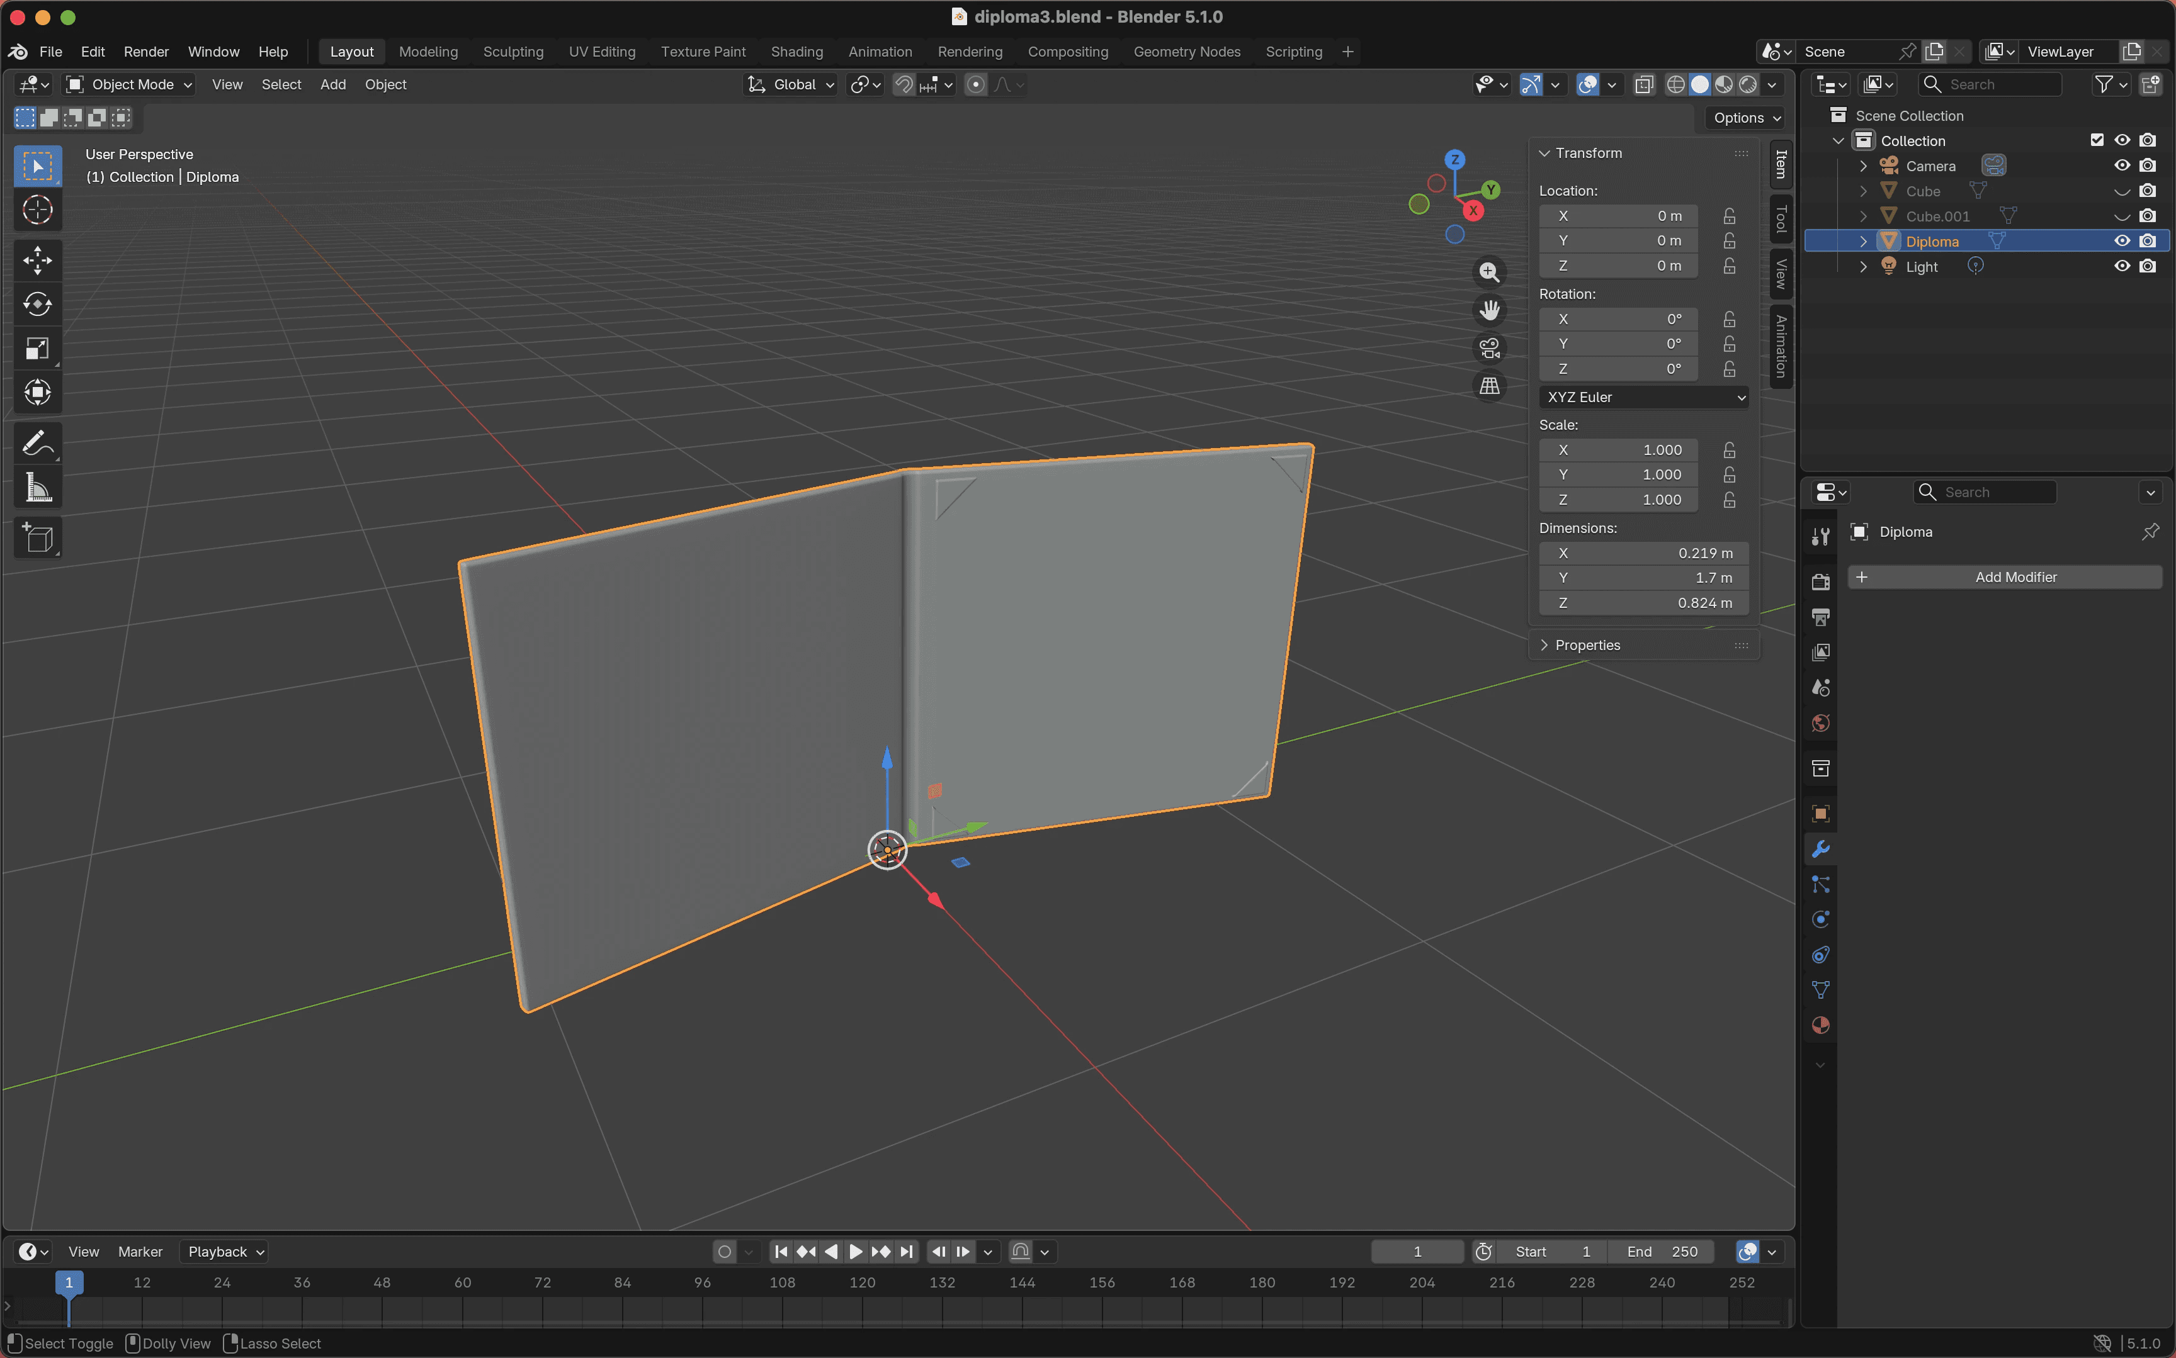Uncheck the Collection exclude checkbox

point(2096,140)
